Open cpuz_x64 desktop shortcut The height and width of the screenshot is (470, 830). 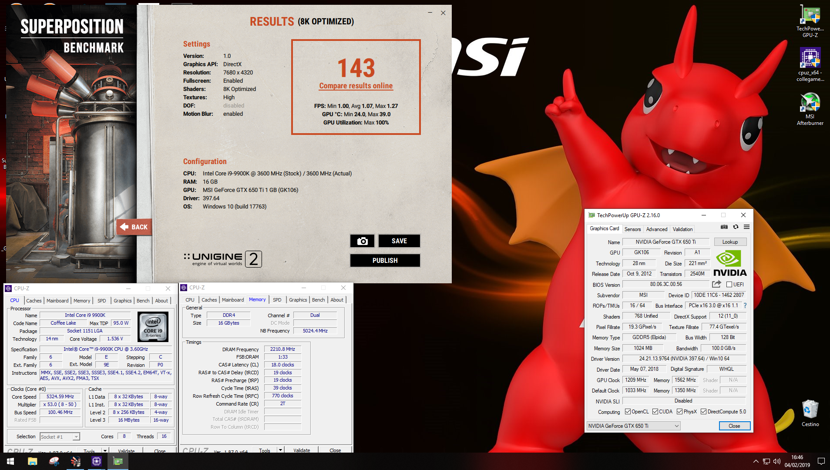[810, 65]
